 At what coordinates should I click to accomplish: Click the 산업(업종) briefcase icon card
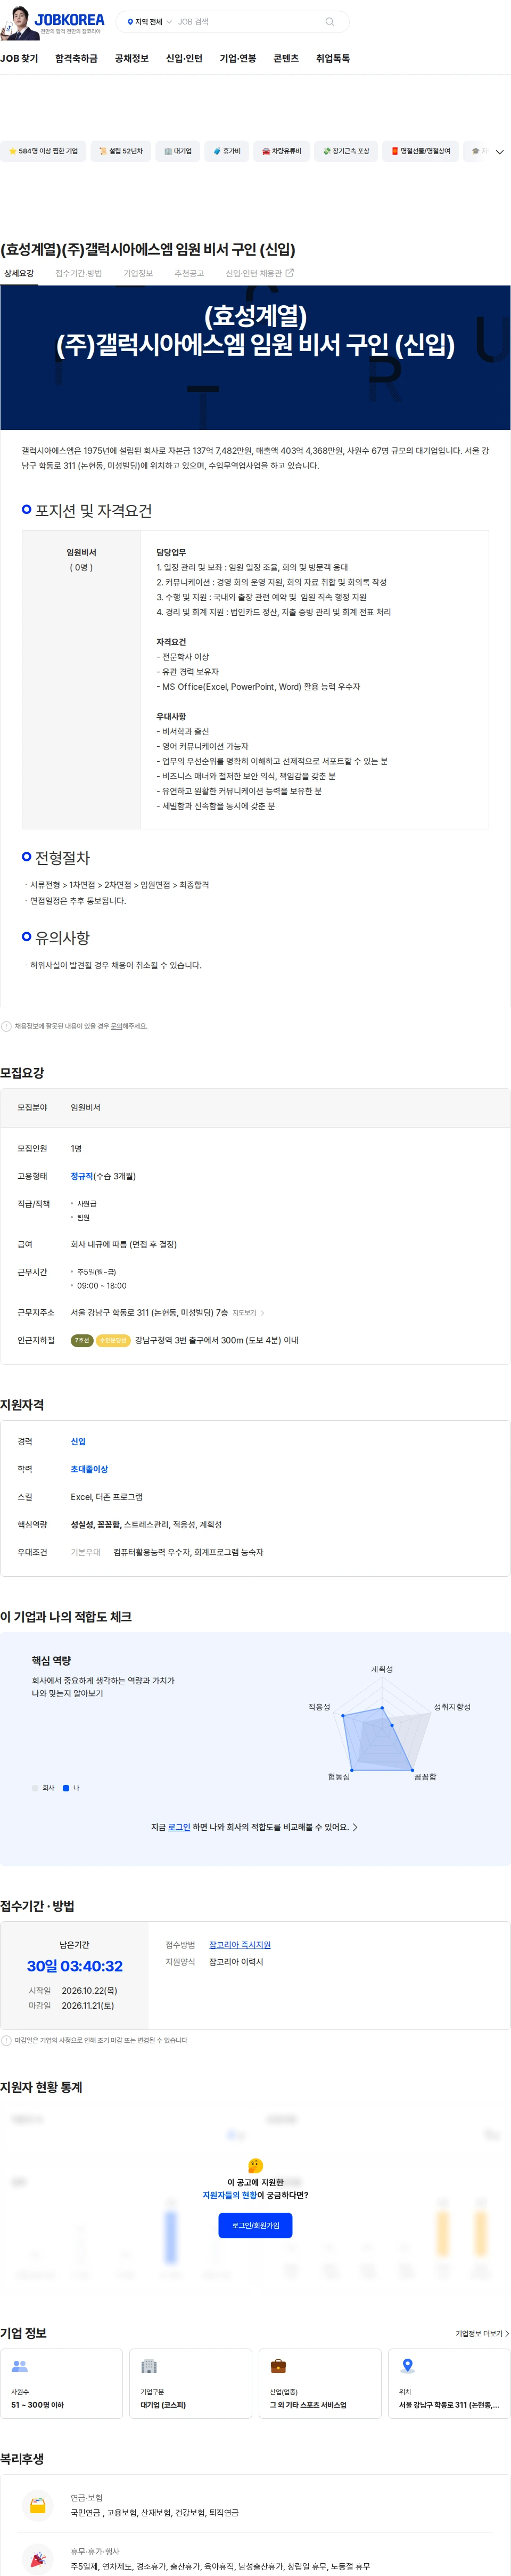[320, 2383]
